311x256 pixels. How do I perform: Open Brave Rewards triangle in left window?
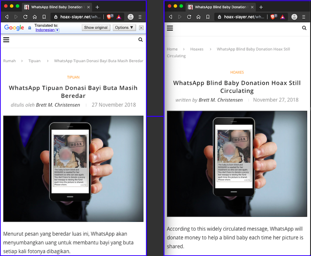point(119,17)
